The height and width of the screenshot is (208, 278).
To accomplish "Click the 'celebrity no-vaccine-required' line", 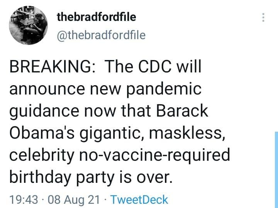I will 119,155.
